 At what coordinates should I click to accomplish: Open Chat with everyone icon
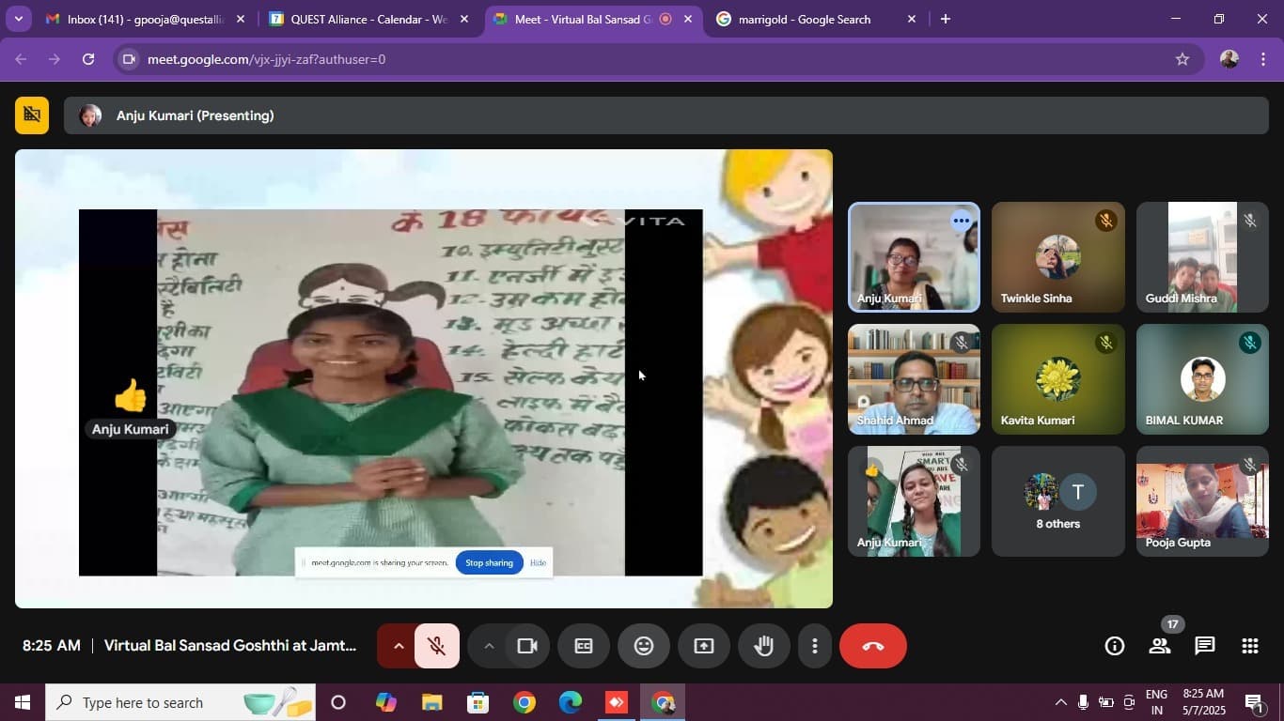pos(1205,646)
